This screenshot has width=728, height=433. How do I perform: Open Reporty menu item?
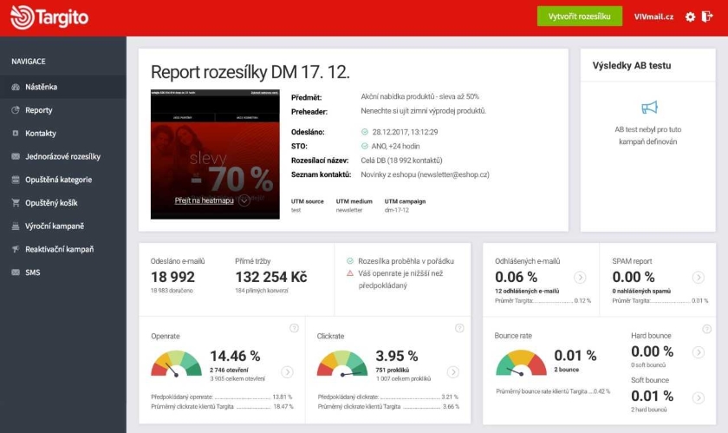point(63,110)
